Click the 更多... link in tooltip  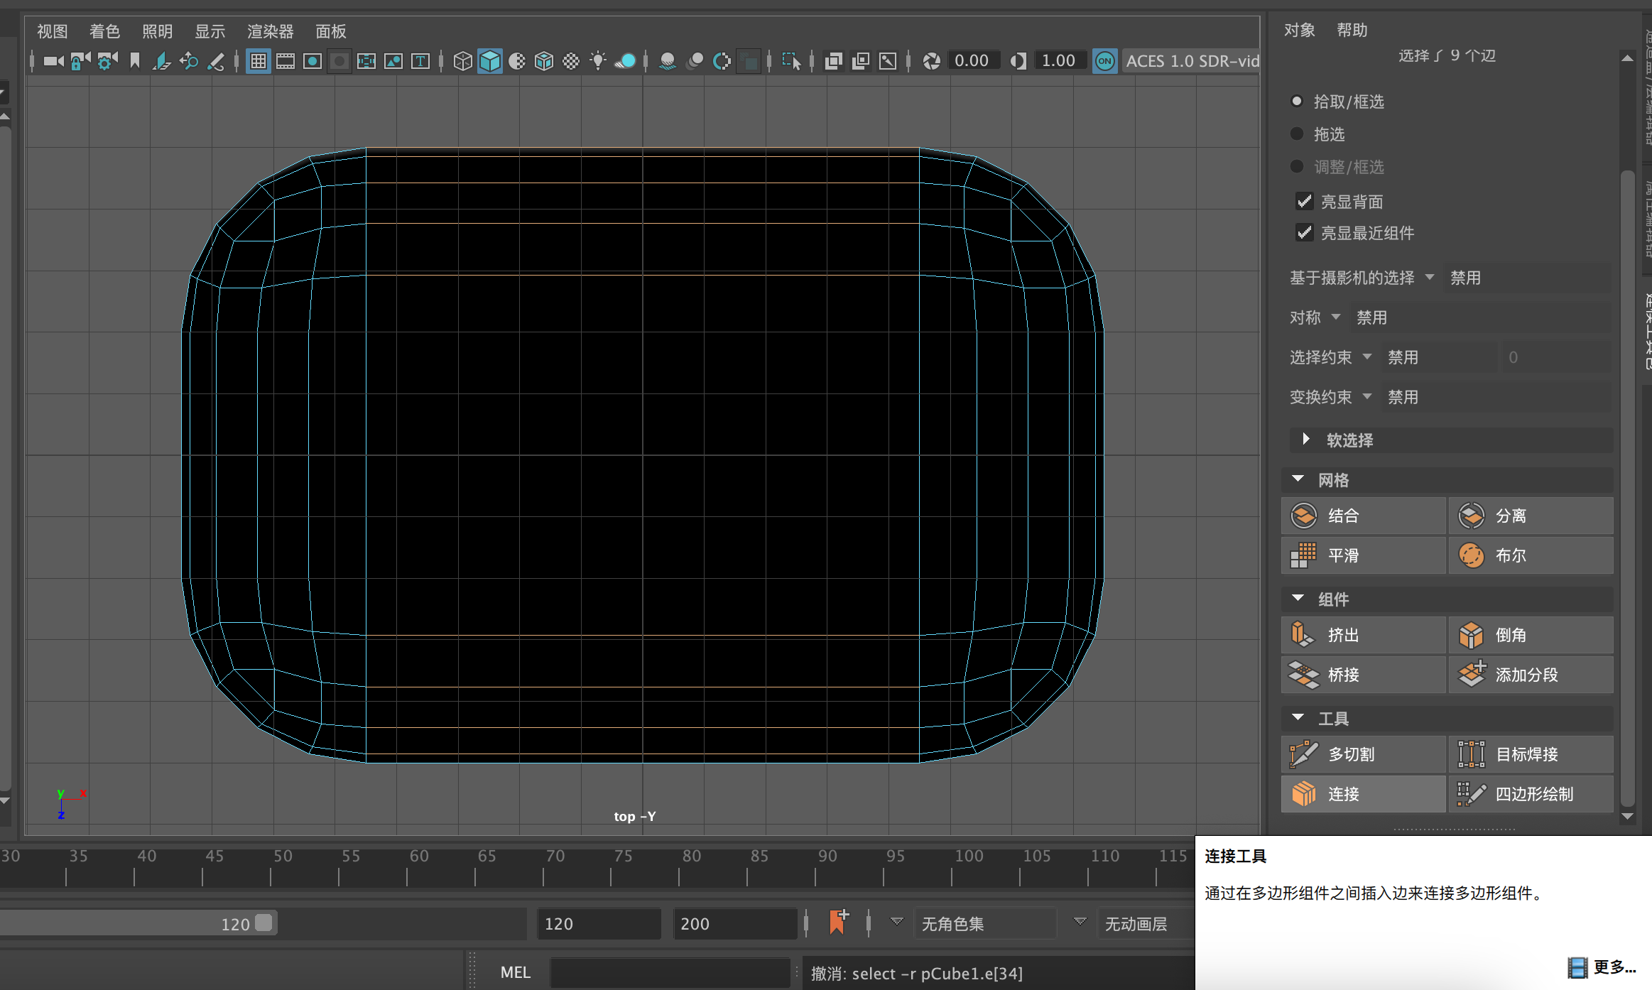click(1614, 967)
